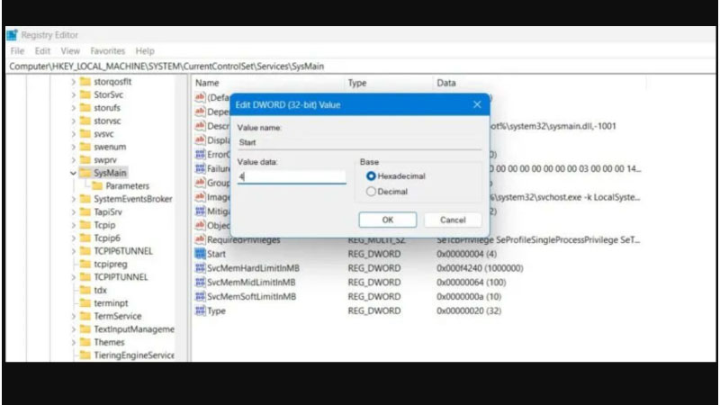Expand the Themes tree node
The image size is (720, 405).
[x=74, y=342]
